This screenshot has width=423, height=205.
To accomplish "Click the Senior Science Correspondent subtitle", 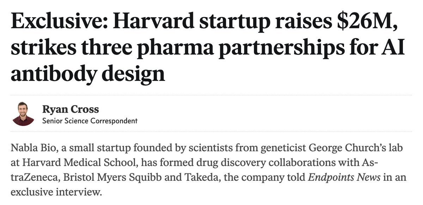I will click(90, 121).
